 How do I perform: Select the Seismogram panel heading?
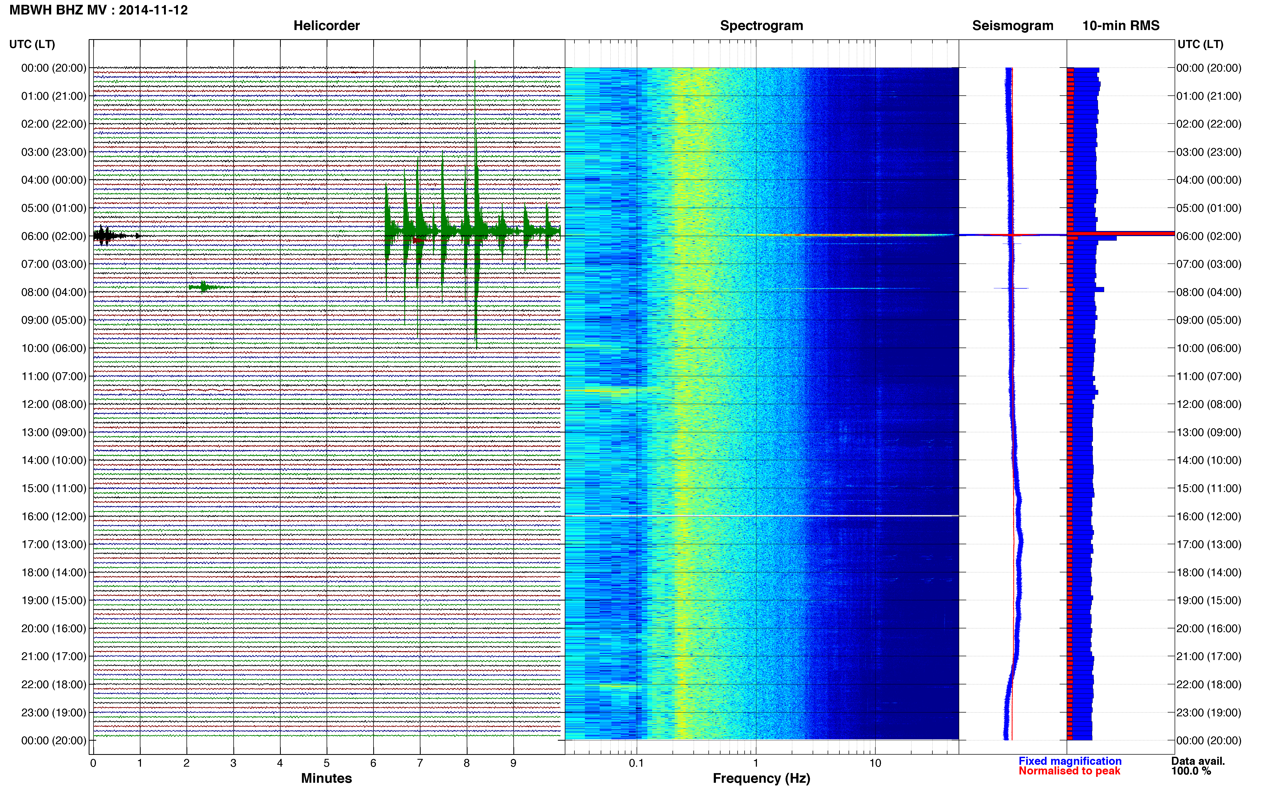click(1013, 26)
